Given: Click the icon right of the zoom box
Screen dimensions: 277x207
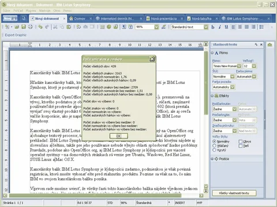Looking at the screenshot, I should [163, 27].
